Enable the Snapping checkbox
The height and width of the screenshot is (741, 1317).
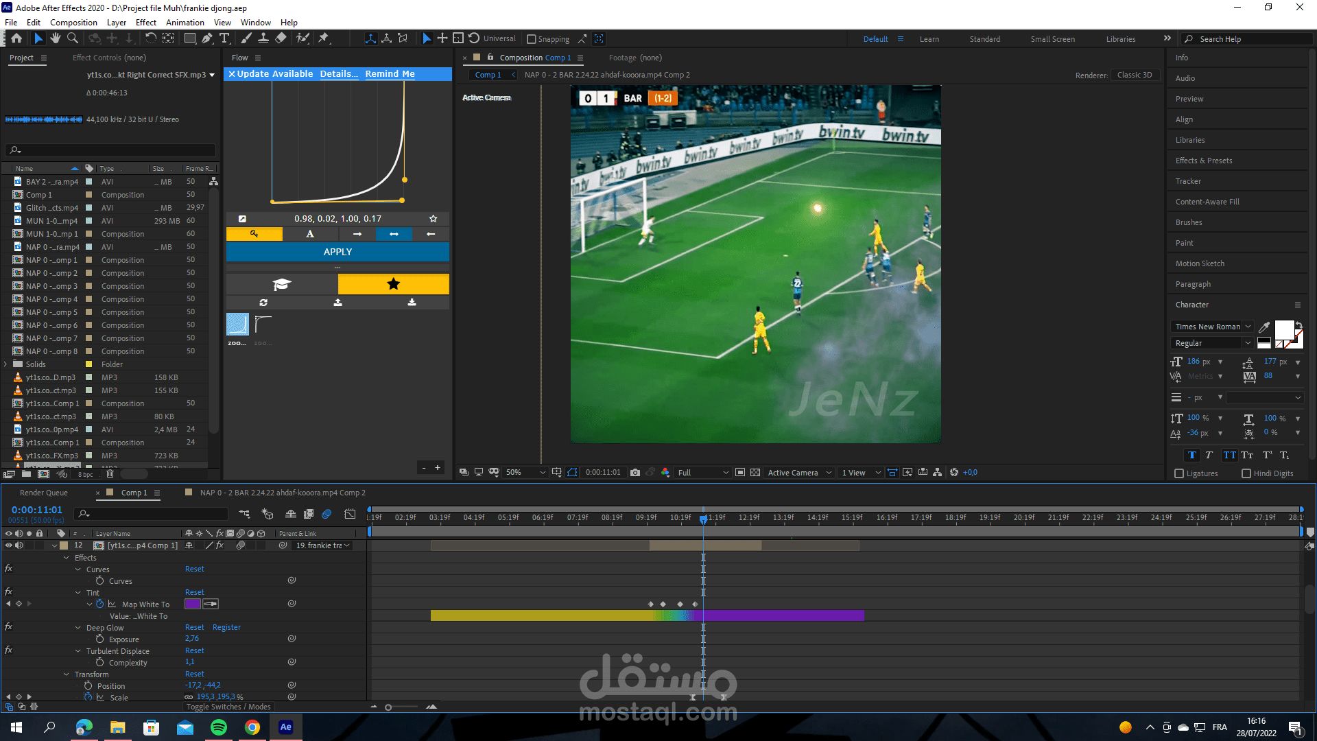(531, 39)
